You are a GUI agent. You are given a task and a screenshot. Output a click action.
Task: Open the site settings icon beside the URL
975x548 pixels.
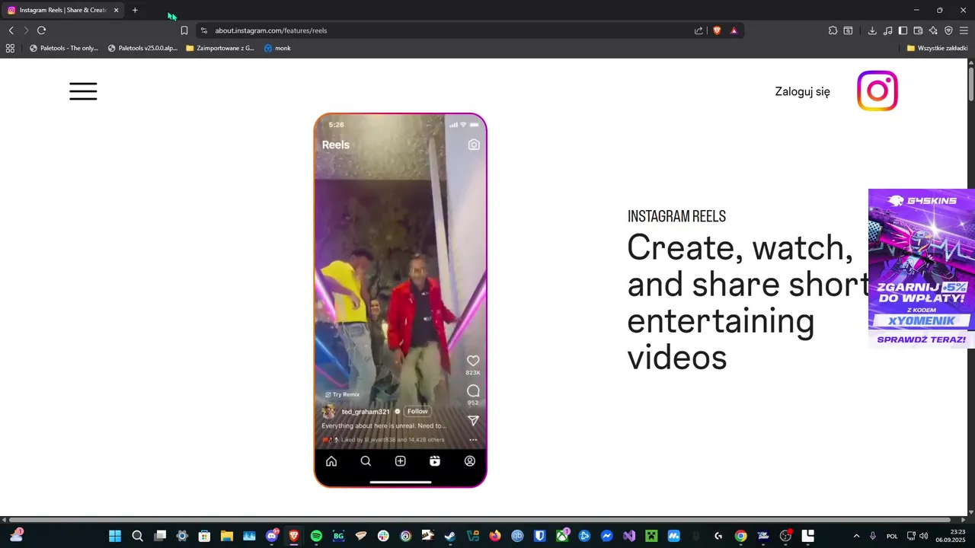pos(204,30)
